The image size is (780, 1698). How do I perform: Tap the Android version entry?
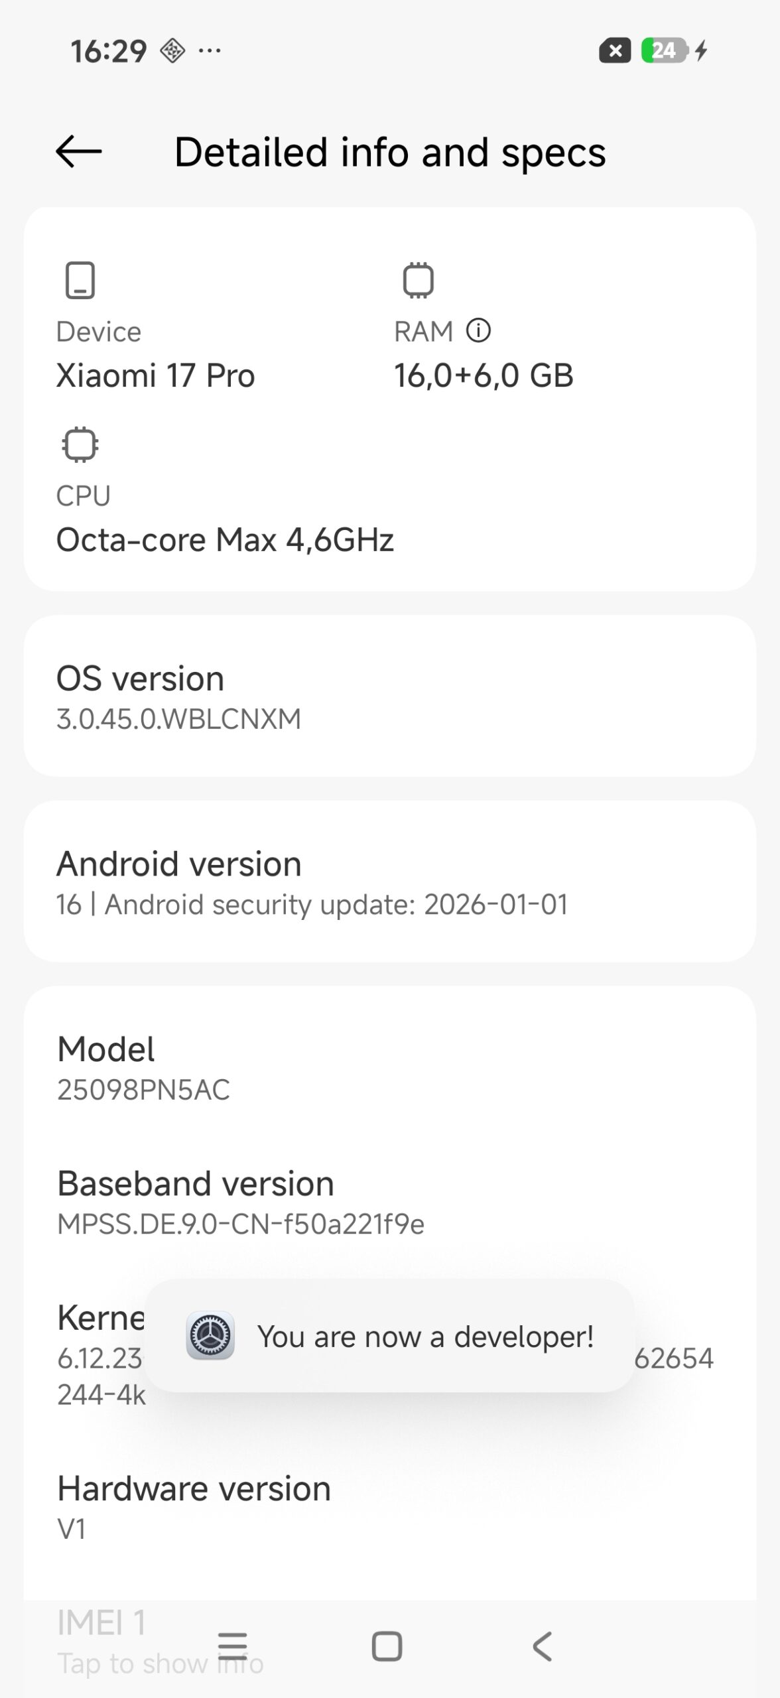click(389, 882)
